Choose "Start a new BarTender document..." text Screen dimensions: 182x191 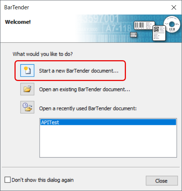[79, 71]
